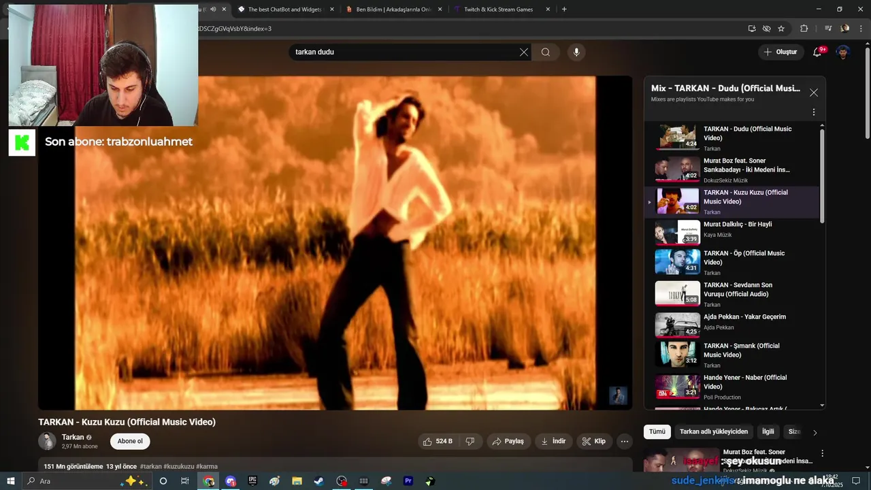Open the Mix playlist three-dot options

tap(814, 112)
